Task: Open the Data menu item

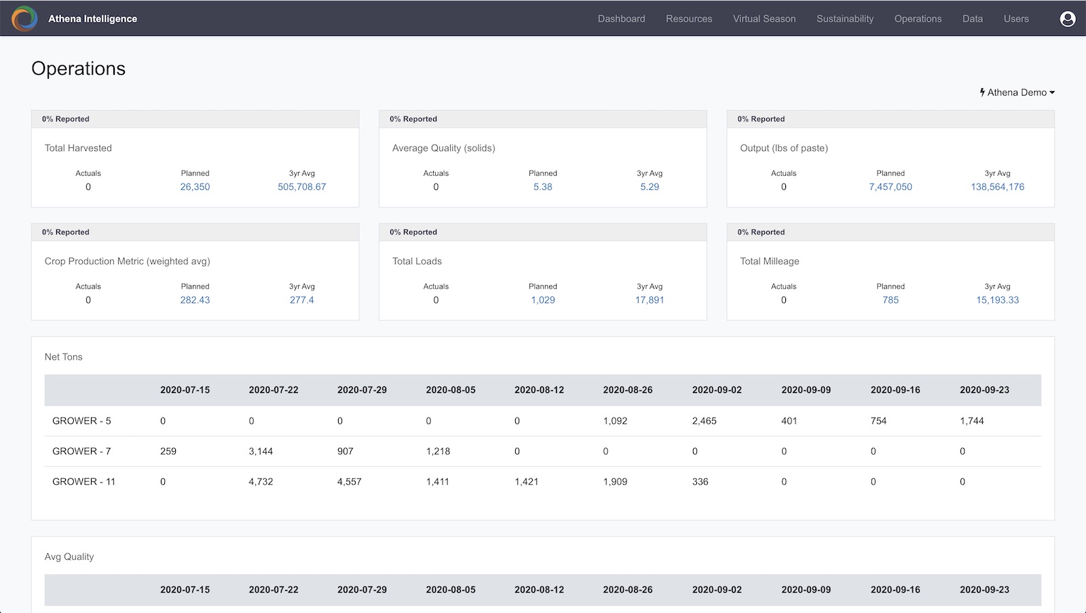Action: (973, 19)
